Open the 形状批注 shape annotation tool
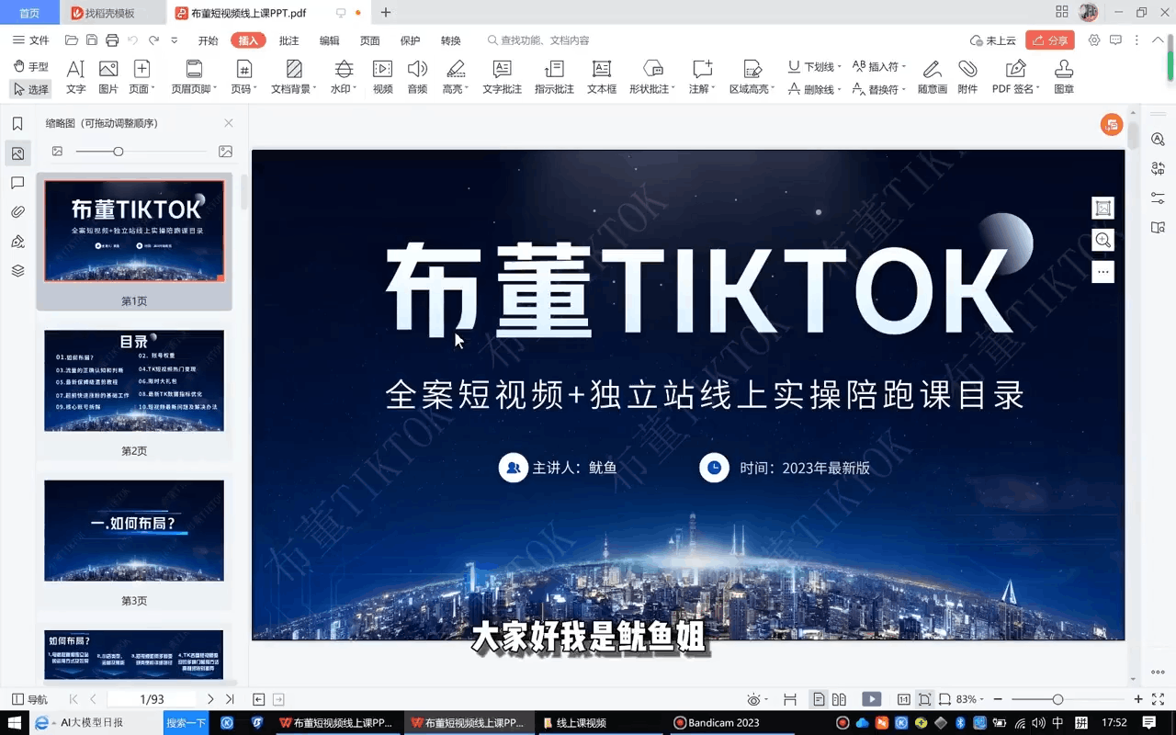1176x735 pixels. point(652,77)
